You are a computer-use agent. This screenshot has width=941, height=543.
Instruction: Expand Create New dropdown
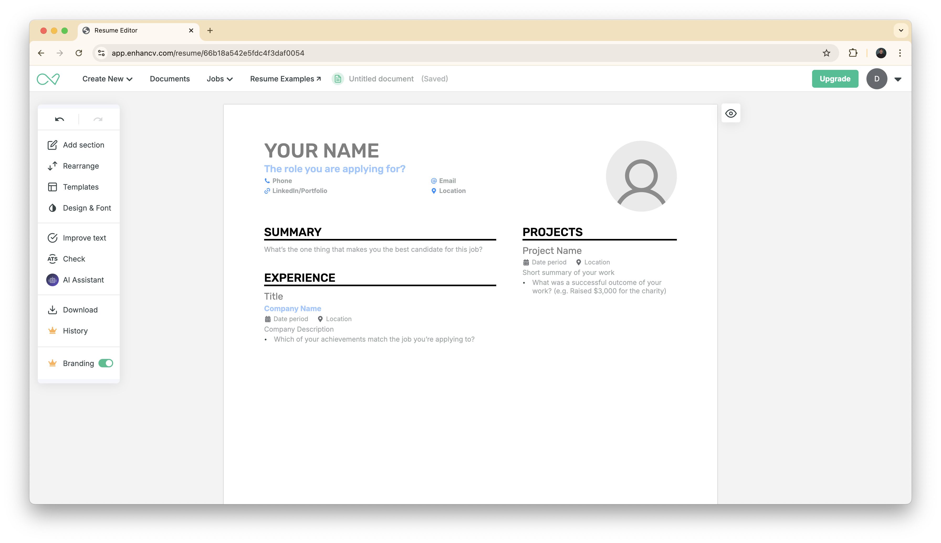click(x=107, y=79)
